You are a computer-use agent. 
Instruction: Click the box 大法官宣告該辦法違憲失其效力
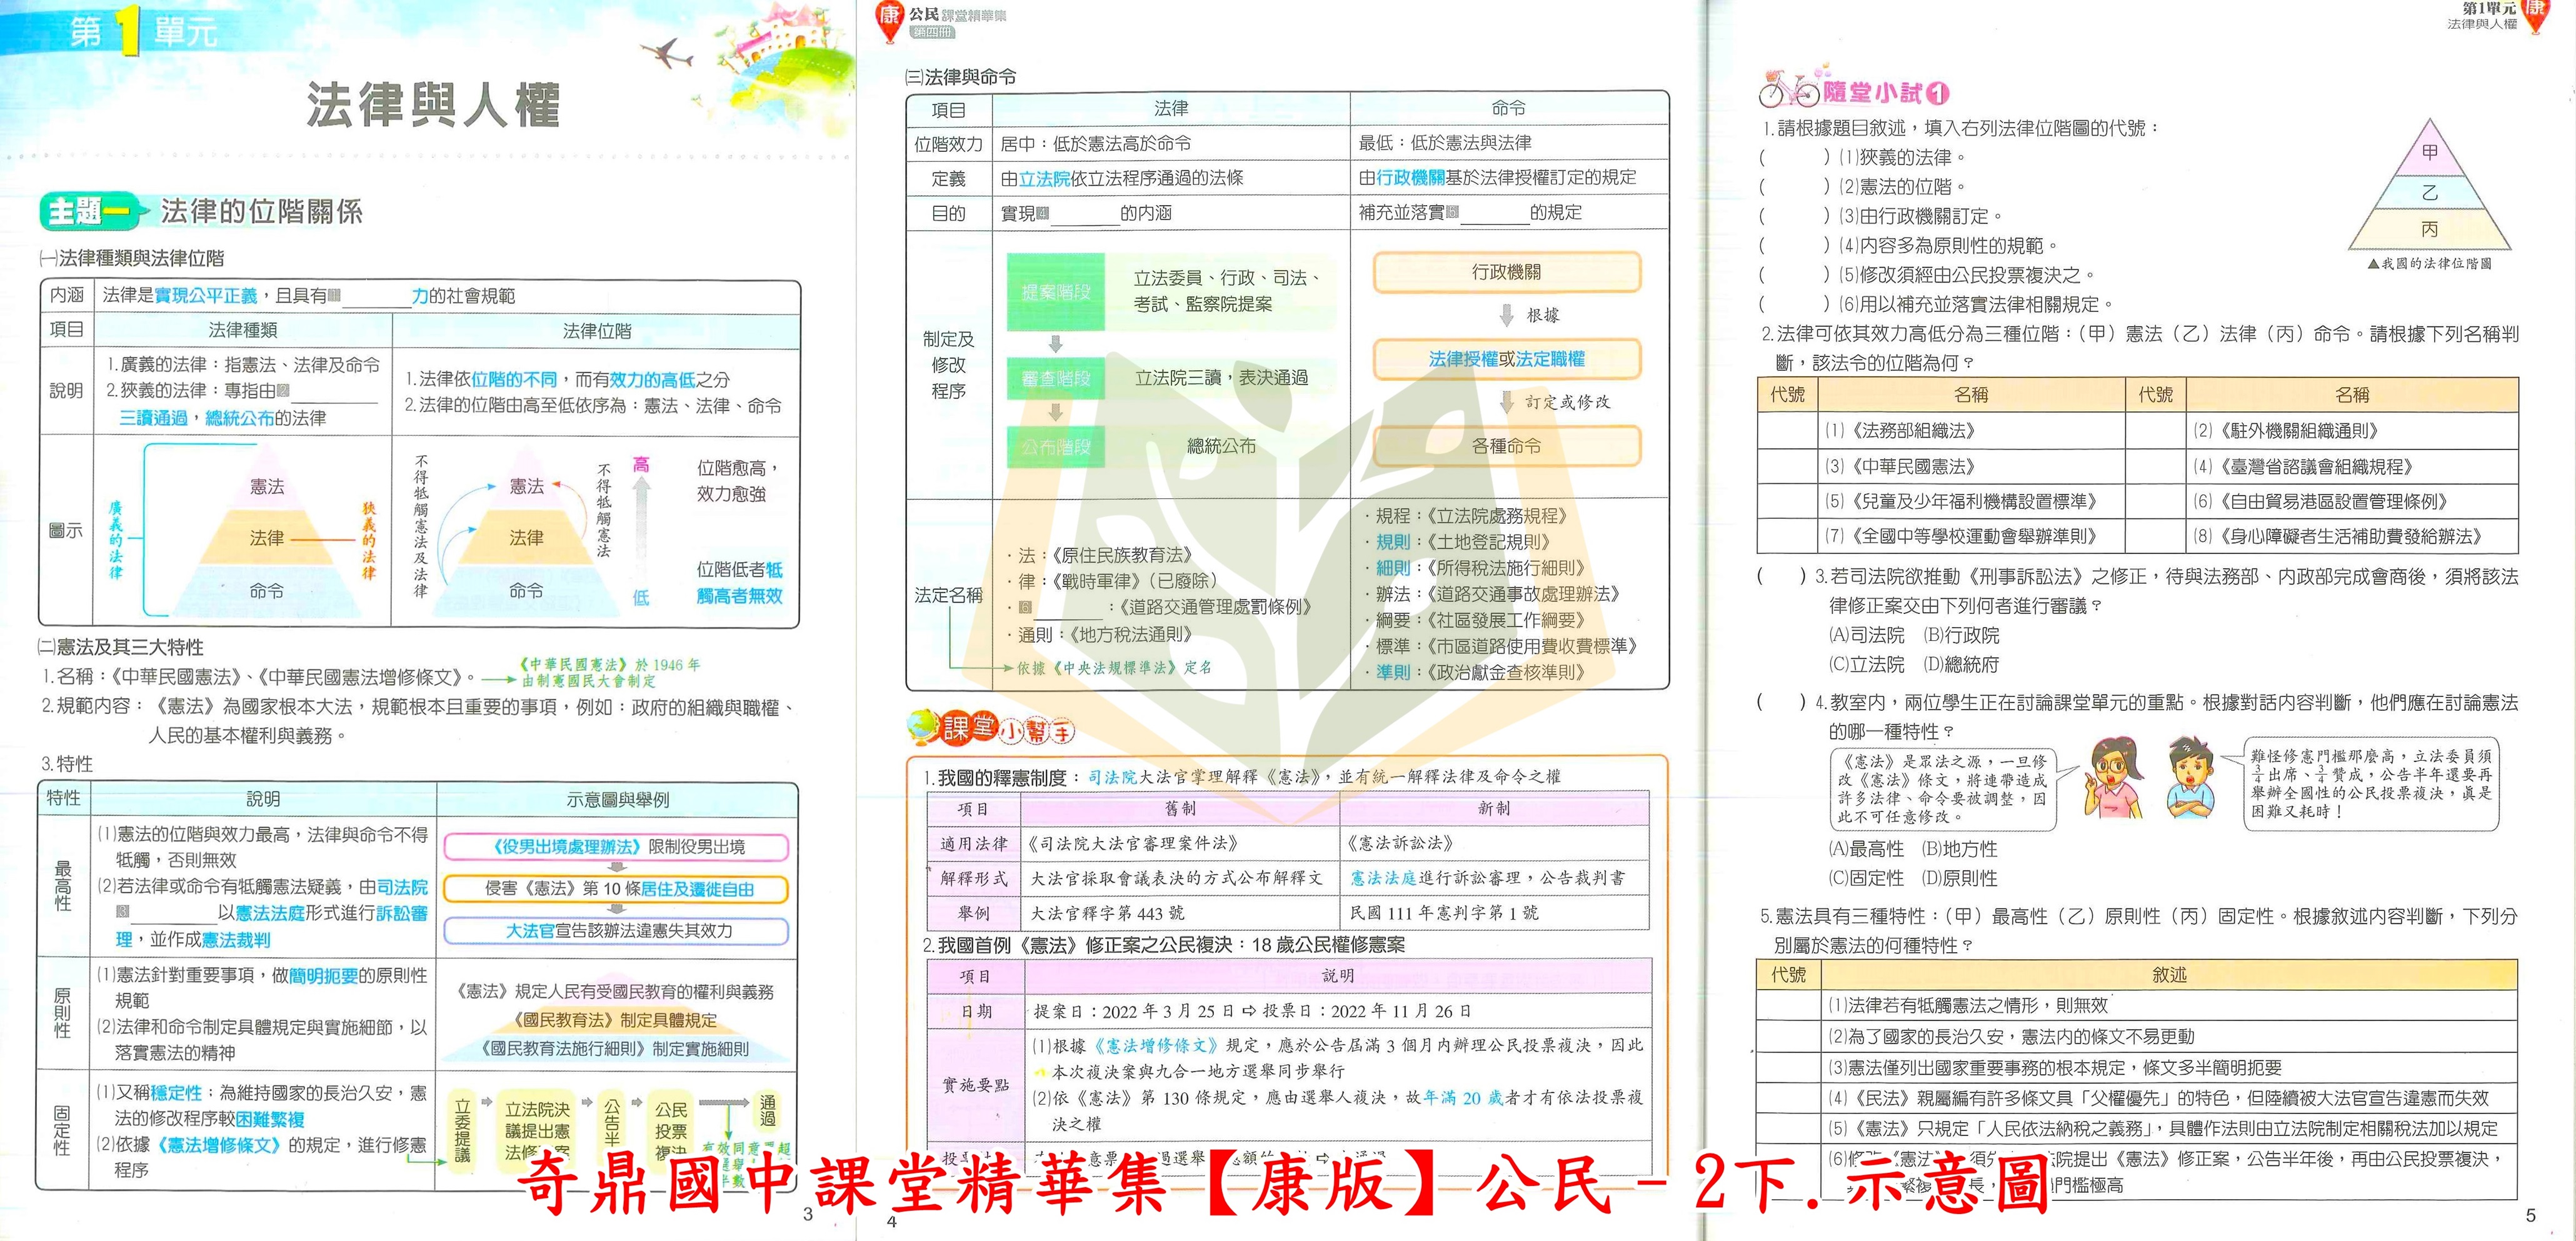617,931
